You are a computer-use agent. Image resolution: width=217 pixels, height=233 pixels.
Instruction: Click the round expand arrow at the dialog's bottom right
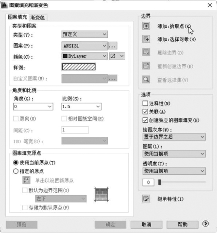coord(205,224)
